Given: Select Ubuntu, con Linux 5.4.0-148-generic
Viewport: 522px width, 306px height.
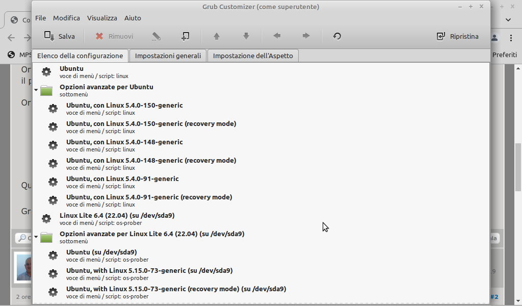Looking at the screenshot, I should tap(260, 145).
